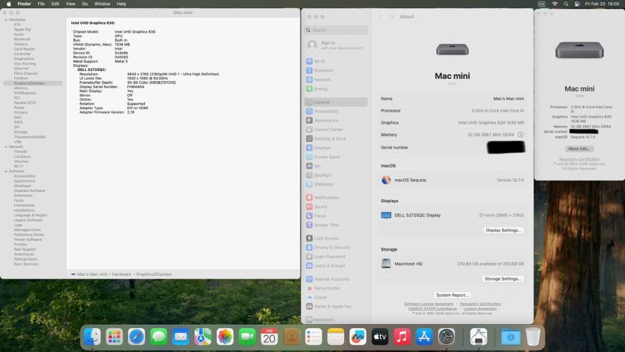Click the memory info icon beside 32 GB

click(521, 135)
